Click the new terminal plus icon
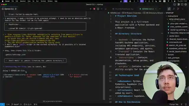Viewport: 189px width, 106px height. 91,9
